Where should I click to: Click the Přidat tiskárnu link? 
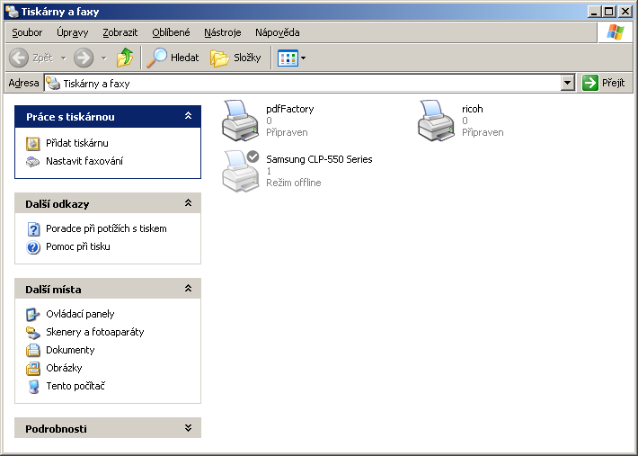click(77, 143)
